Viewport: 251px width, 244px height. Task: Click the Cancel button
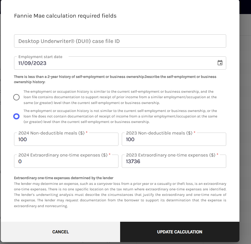point(61,232)
